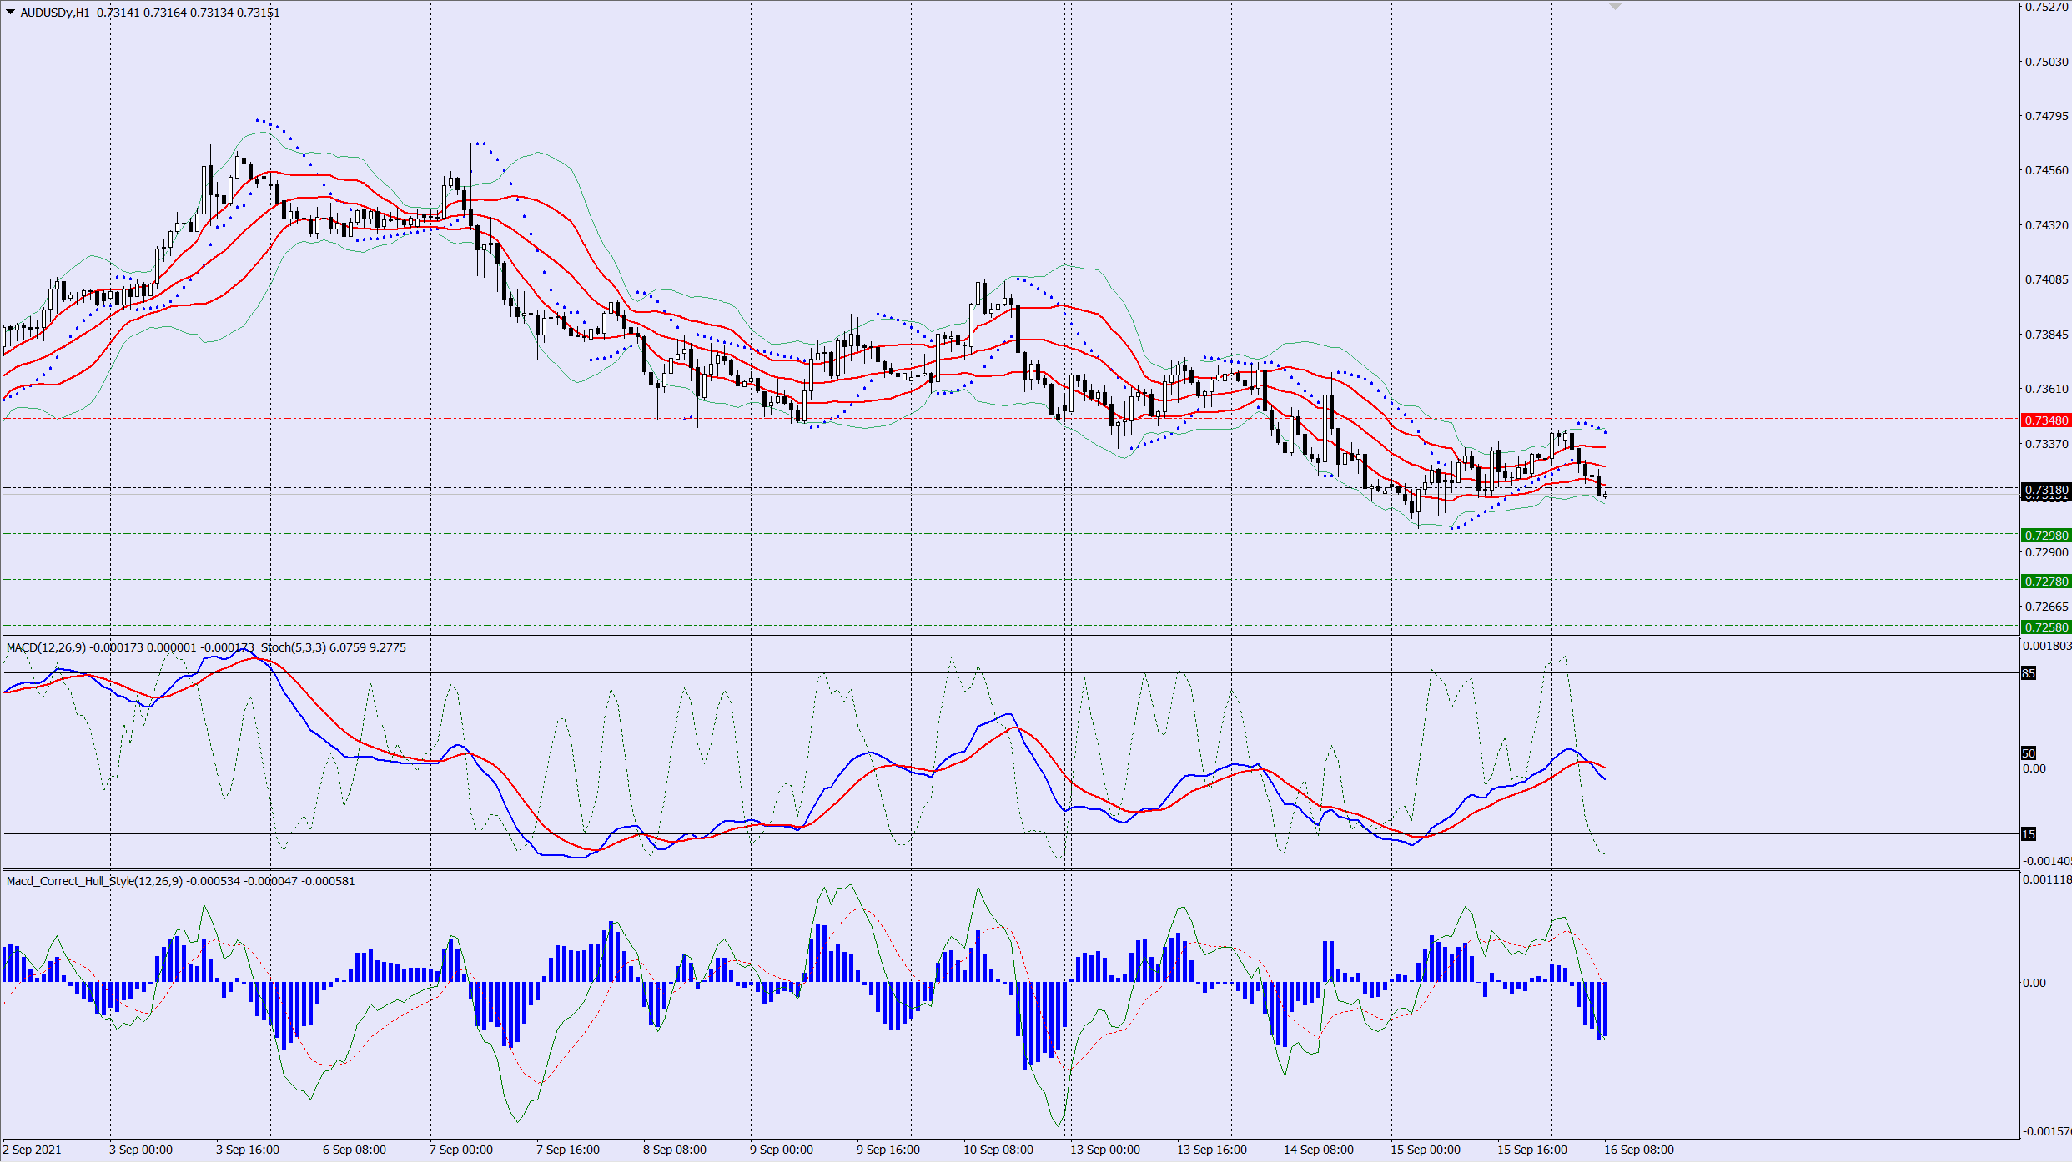Click the triangle arrow beside AUDUSDy,H1 title
Screen dimensions: 2072x1163
[11, 12]
